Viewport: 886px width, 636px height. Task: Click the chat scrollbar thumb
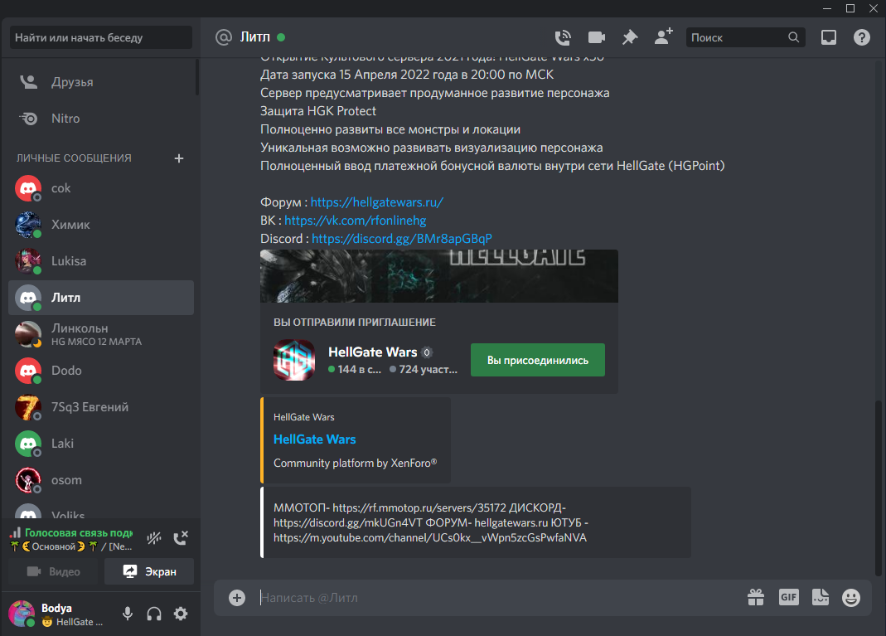point(878,488)
